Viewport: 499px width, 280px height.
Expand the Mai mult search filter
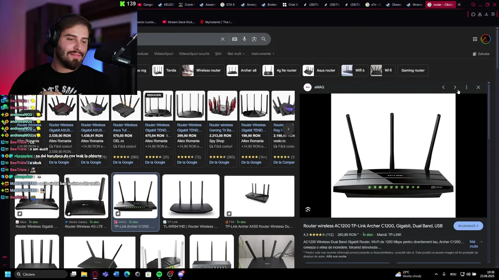(x=236, y=54)
